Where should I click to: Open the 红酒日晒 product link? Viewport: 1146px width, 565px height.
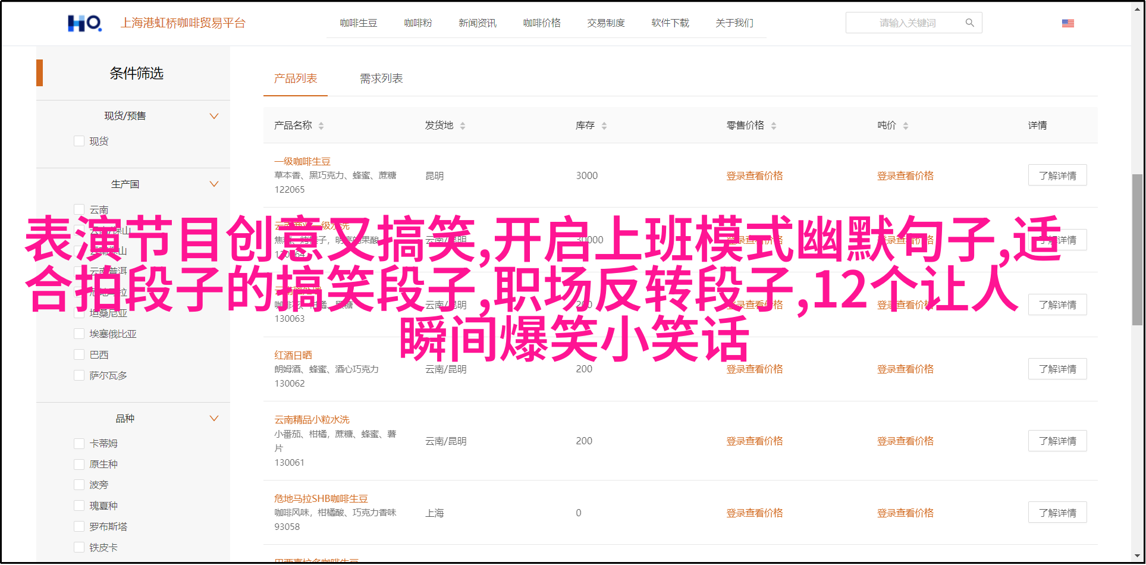(x=293, y=355)
